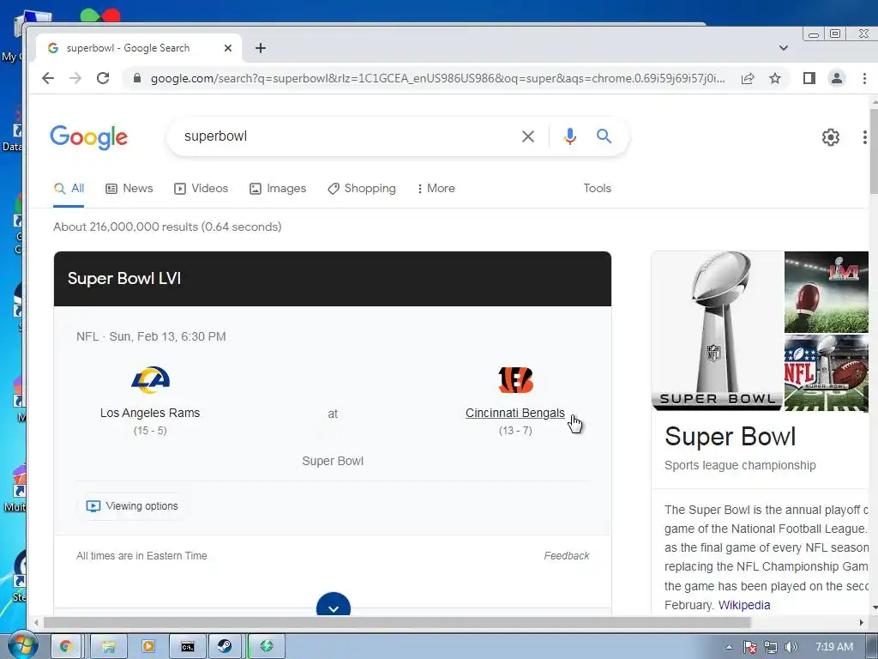
Task: Start voice search with microphone icon
Action: [570, 136]
